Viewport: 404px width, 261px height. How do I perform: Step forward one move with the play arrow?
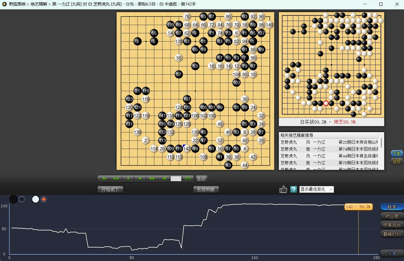click(x=140, y=179)
